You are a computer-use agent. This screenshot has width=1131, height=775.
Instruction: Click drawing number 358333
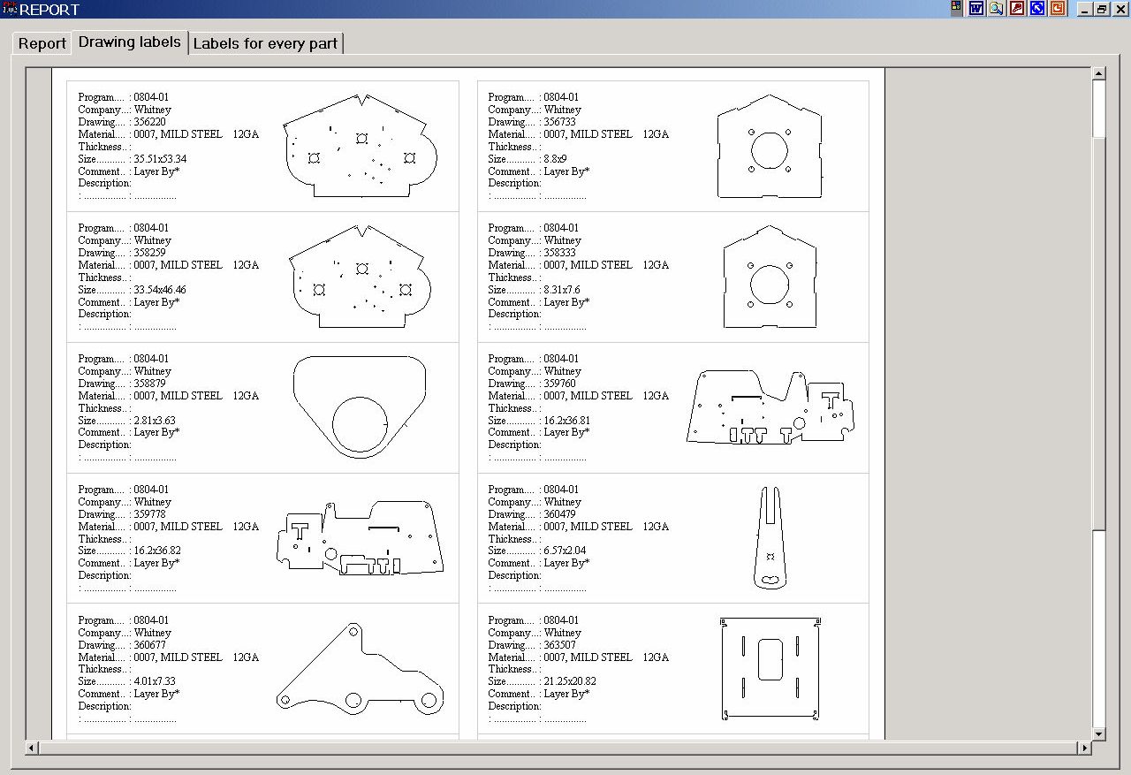coord(559,253)
